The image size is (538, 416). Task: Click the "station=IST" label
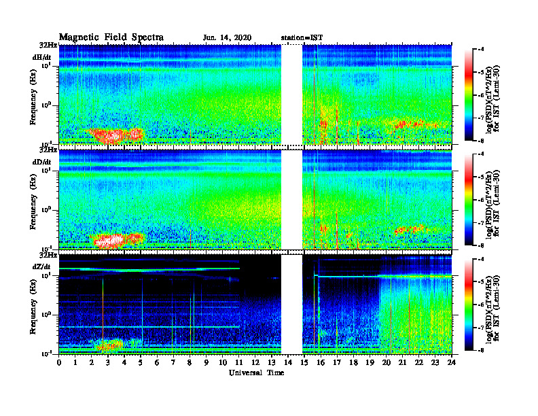[x=302, y=38]
